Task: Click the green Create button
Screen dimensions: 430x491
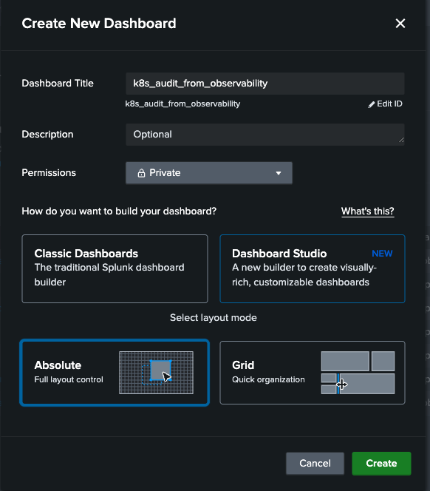Action: click(381, 463)
